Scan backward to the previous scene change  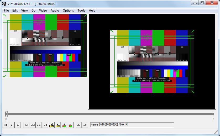click(x=64, y=125)
